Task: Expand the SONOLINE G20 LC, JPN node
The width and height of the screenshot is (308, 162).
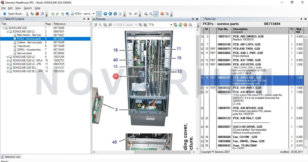Action: (x=8, y=64)
